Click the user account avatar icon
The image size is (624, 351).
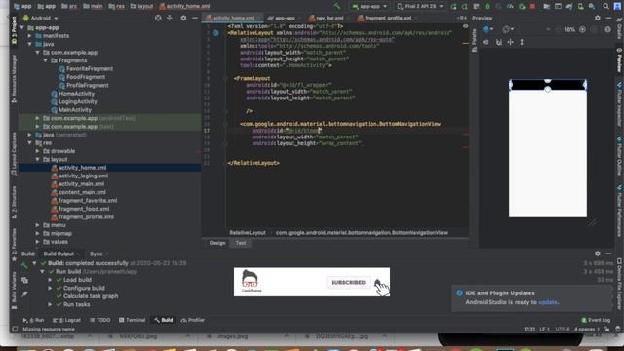(617, 7)
